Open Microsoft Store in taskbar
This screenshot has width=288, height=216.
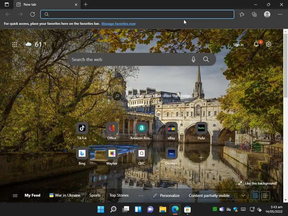(x=187, y=209)
